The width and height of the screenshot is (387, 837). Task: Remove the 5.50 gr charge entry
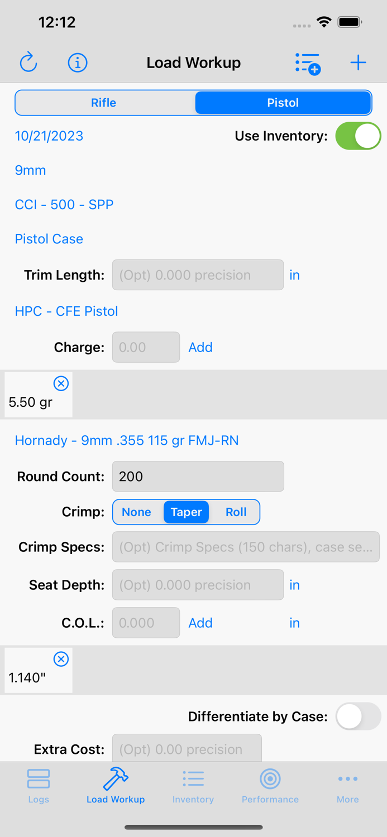click(61, 383)
